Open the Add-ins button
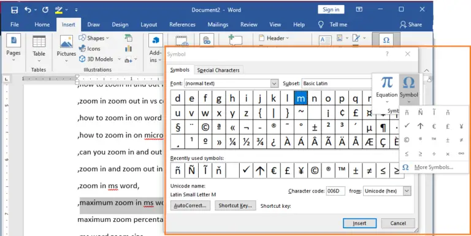 [156, 48]
